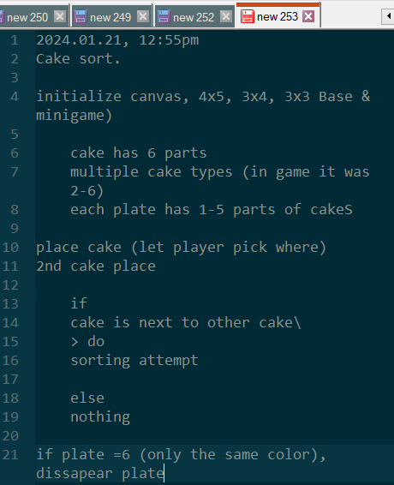Click on the 'sorting attempt' text line

134,361
